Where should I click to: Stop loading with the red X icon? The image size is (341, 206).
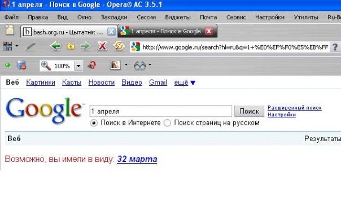point(102,46)
